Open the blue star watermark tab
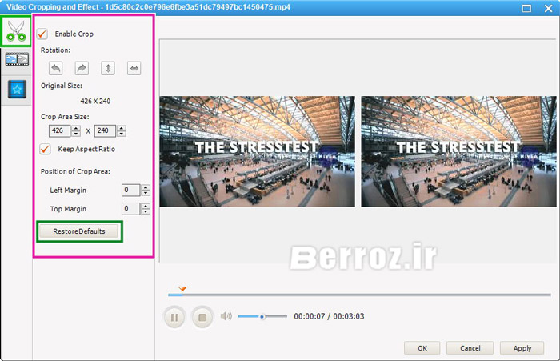 coord(16,89)
